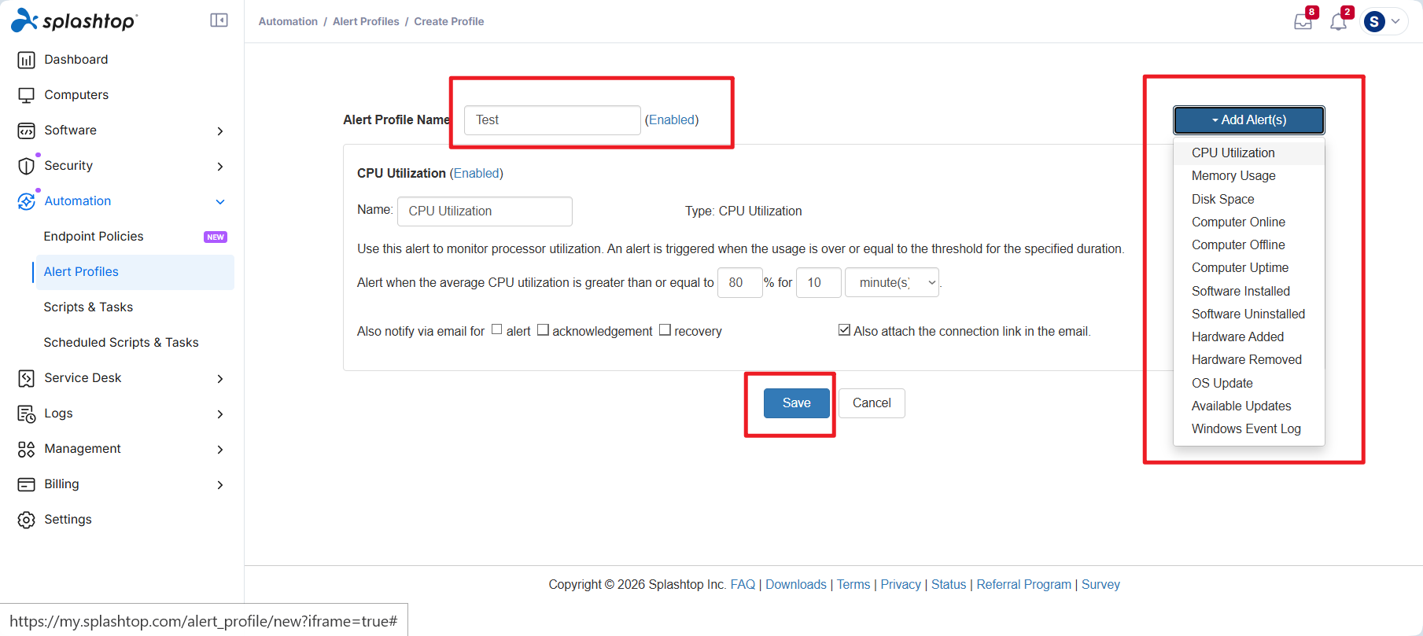
Task: Enable email notification for acknowledgement
Action: point(543,329)
